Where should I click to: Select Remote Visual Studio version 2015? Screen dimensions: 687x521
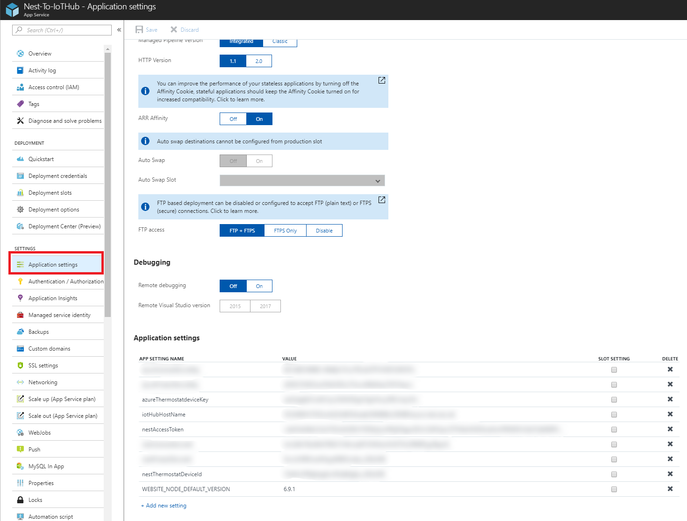(235, 306)
